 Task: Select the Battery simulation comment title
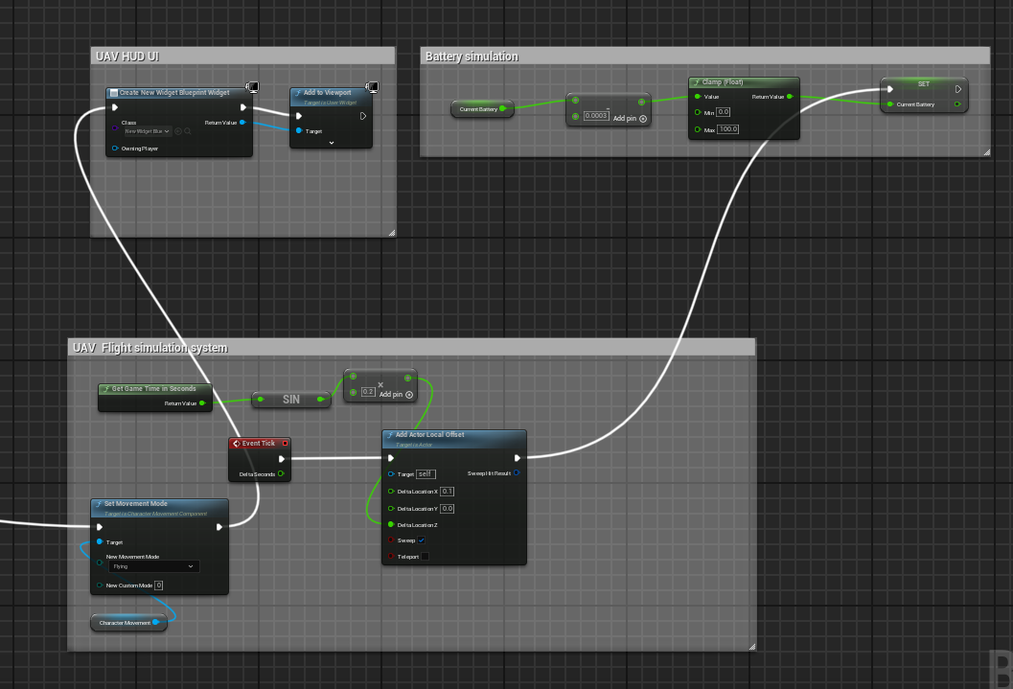pyautogui.click(x=472, y=57)
